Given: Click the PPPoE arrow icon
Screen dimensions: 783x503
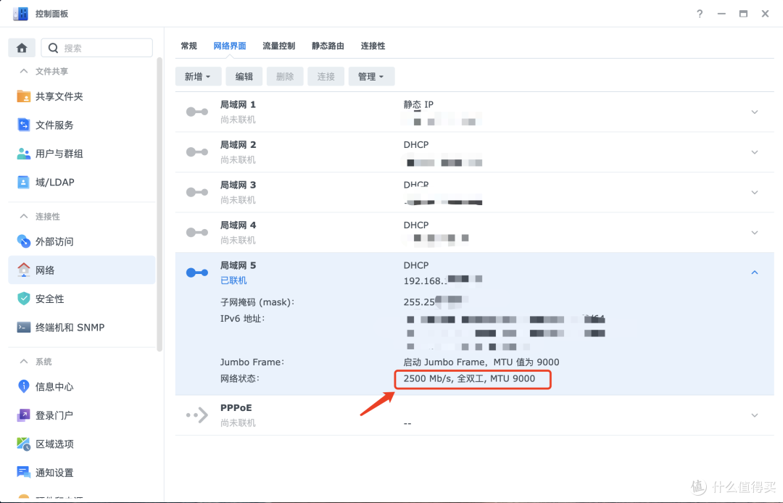Looking at the screenshot, I should click(x=197, y=415).
